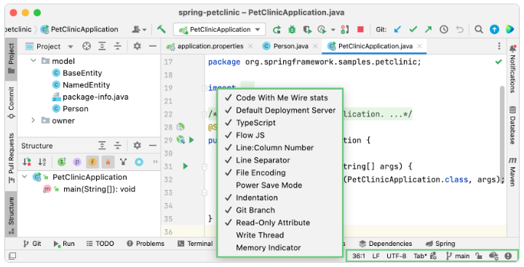Disable the Line Separator widget
The image size is (524, 267).
pos(280,160)
